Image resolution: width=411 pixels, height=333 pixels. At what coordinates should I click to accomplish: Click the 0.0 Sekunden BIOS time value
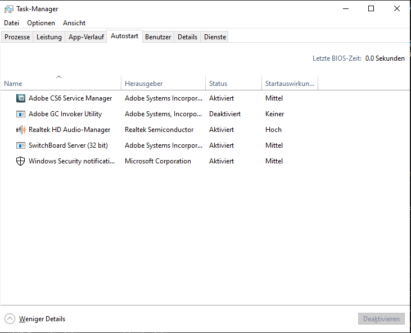(x=385, y=58)
